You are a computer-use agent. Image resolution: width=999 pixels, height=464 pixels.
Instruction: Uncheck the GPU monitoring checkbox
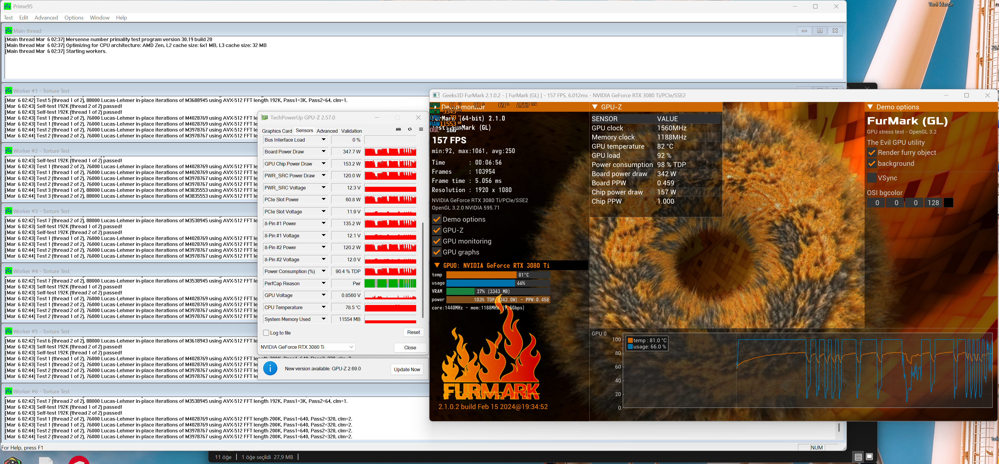click(437, 241)
